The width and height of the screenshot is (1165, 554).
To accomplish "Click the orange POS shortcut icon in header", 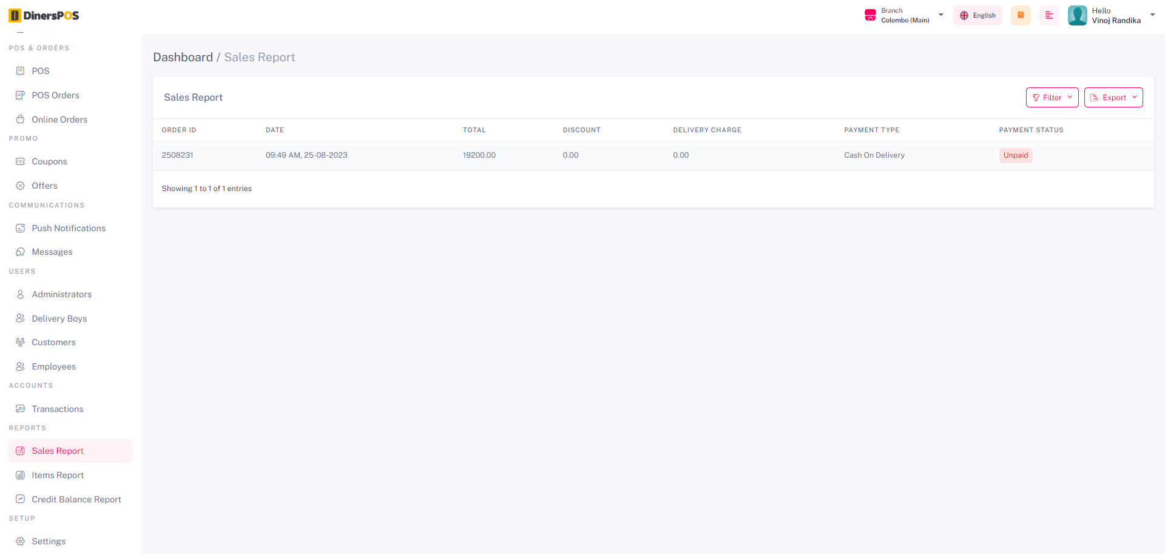I will tap(1021, 16).
